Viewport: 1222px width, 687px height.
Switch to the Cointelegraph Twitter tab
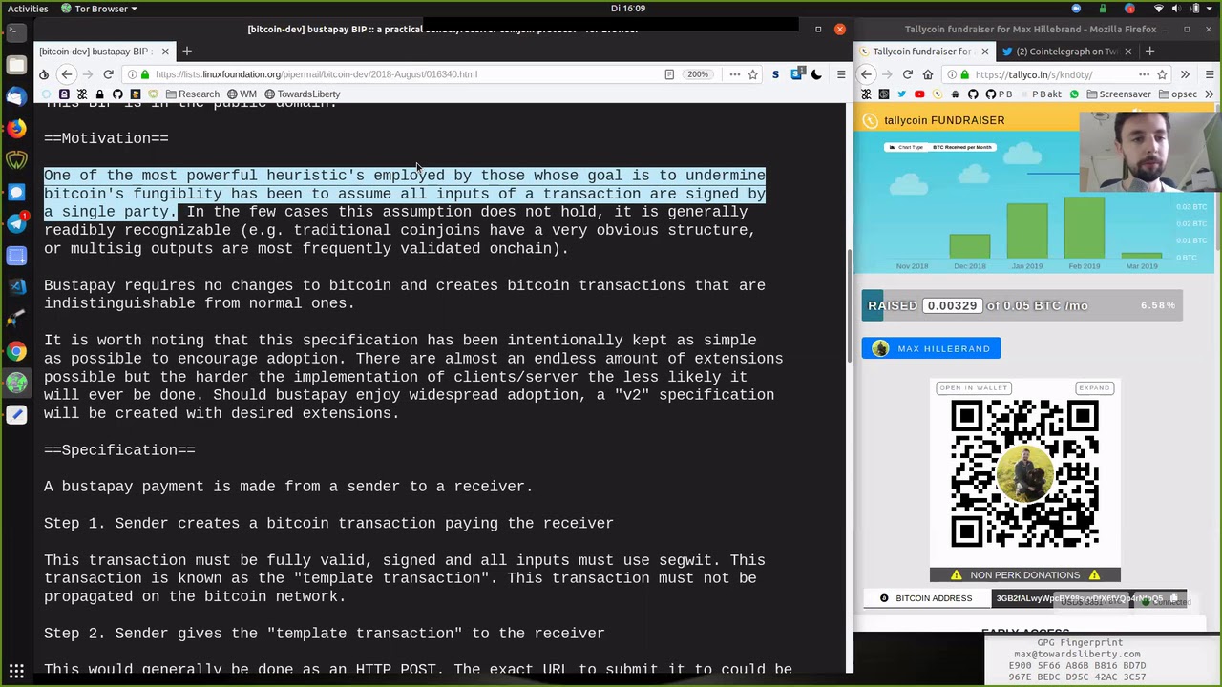[1066, 52]
